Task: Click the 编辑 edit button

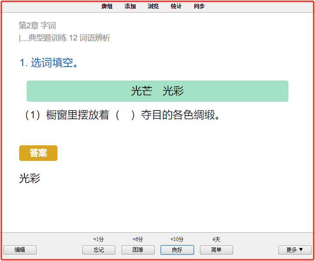Action: point(20,250)
